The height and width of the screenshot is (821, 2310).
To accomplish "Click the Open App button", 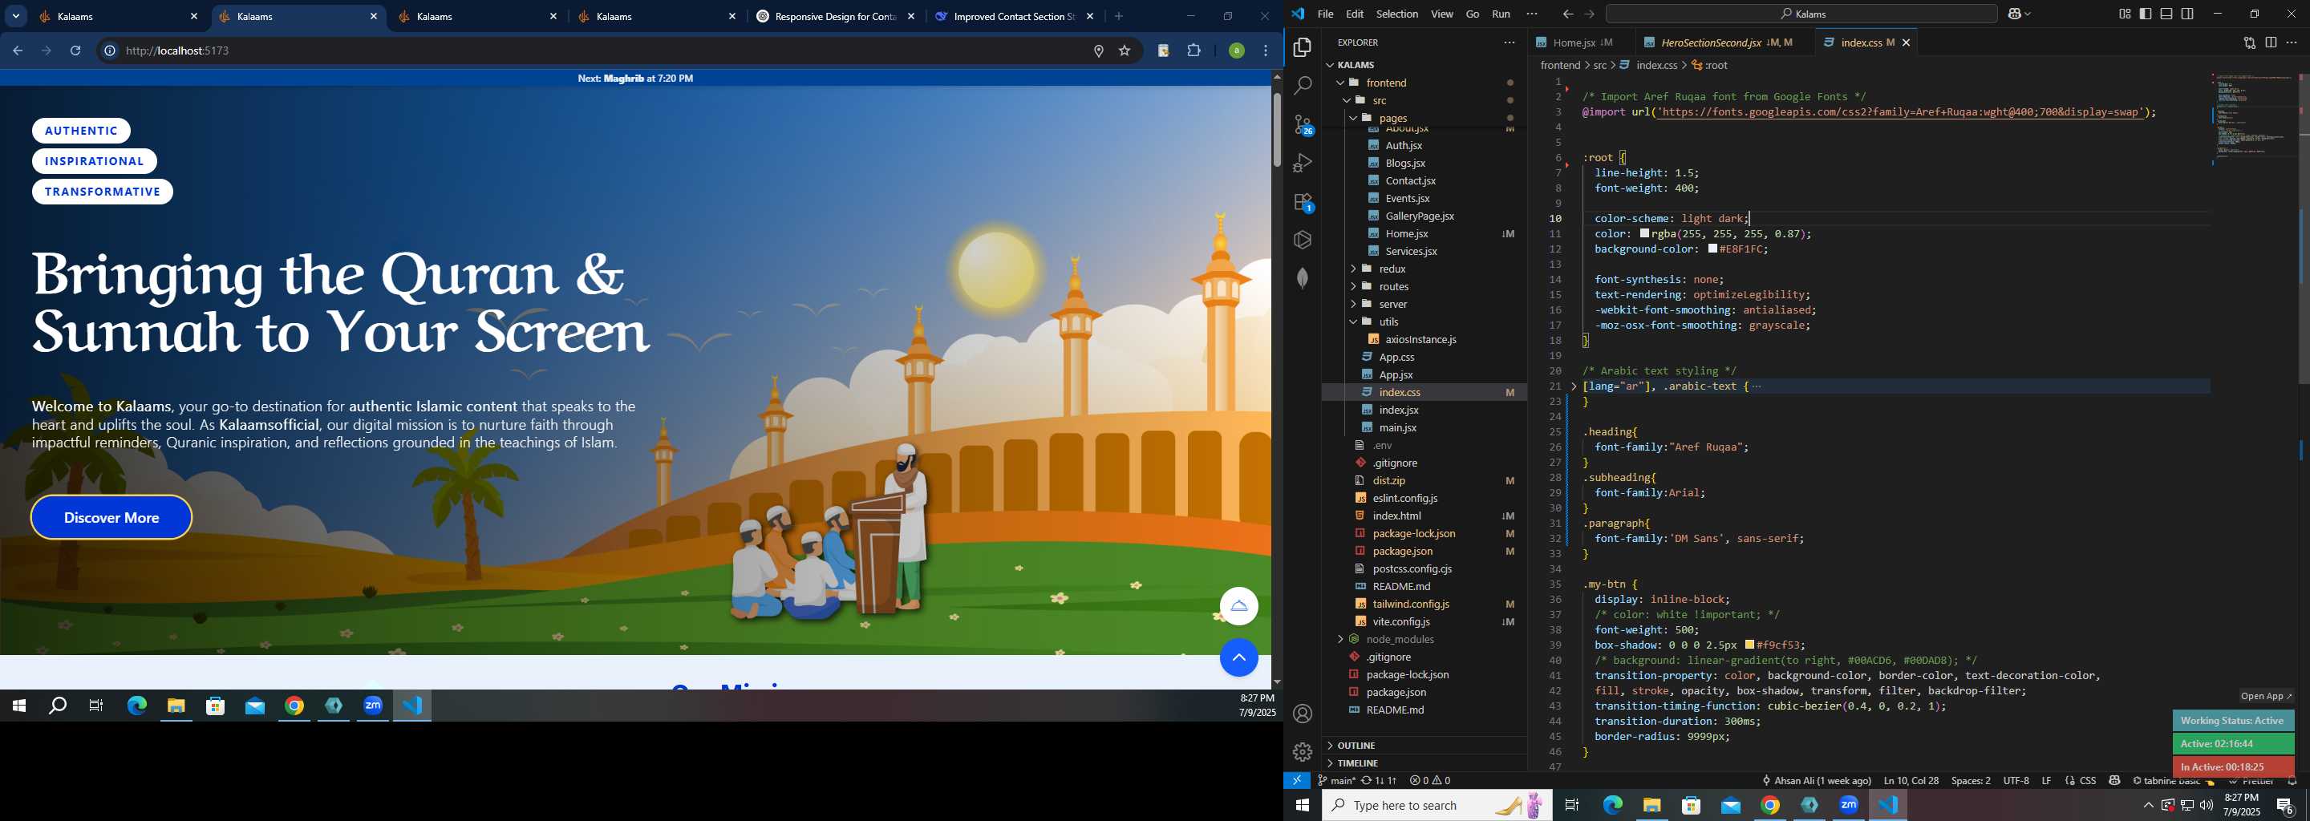I will coord(2265,697).
